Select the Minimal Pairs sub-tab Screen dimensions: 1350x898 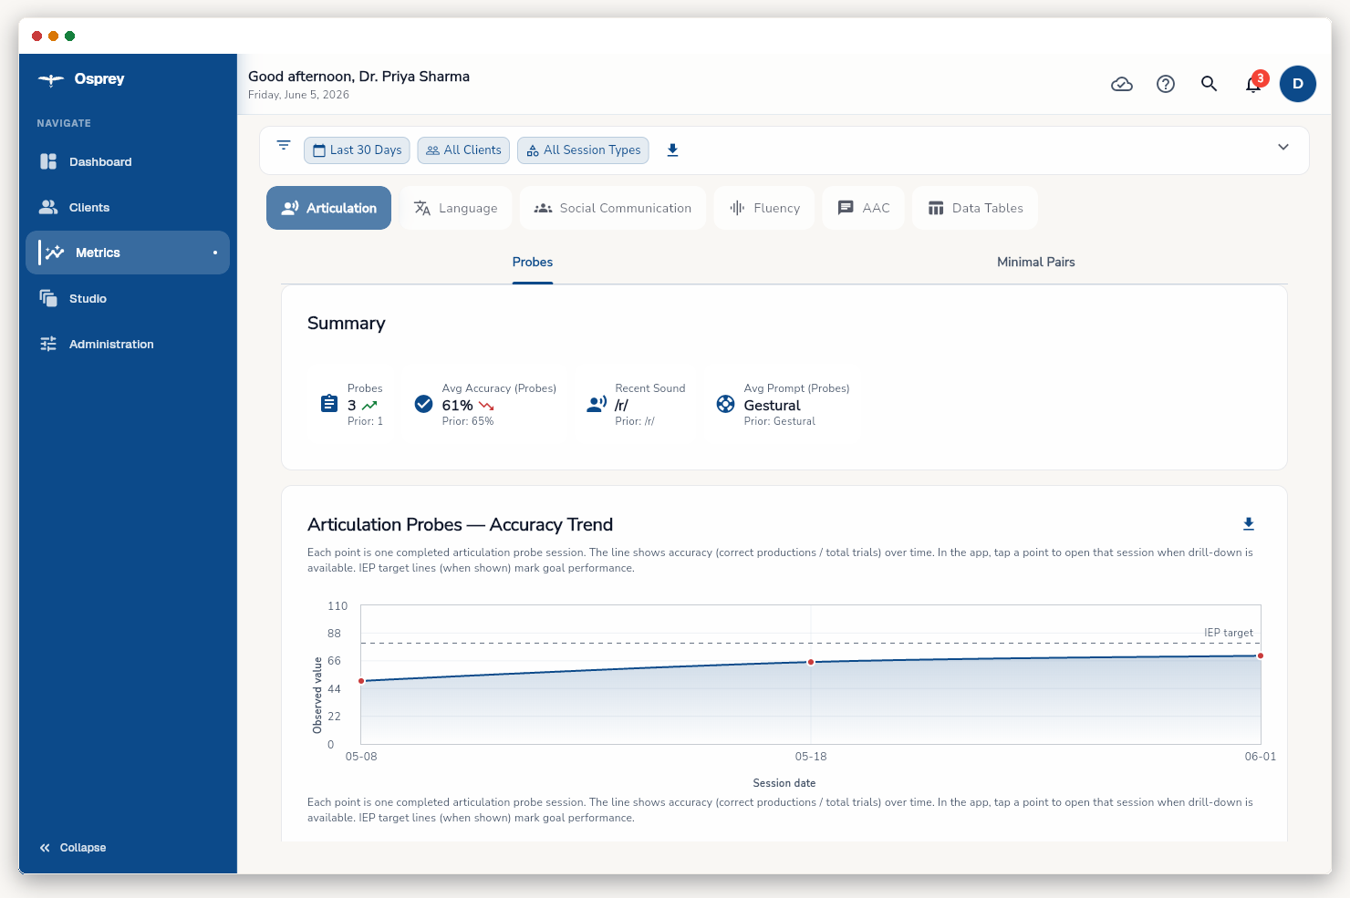[1036, 262]
